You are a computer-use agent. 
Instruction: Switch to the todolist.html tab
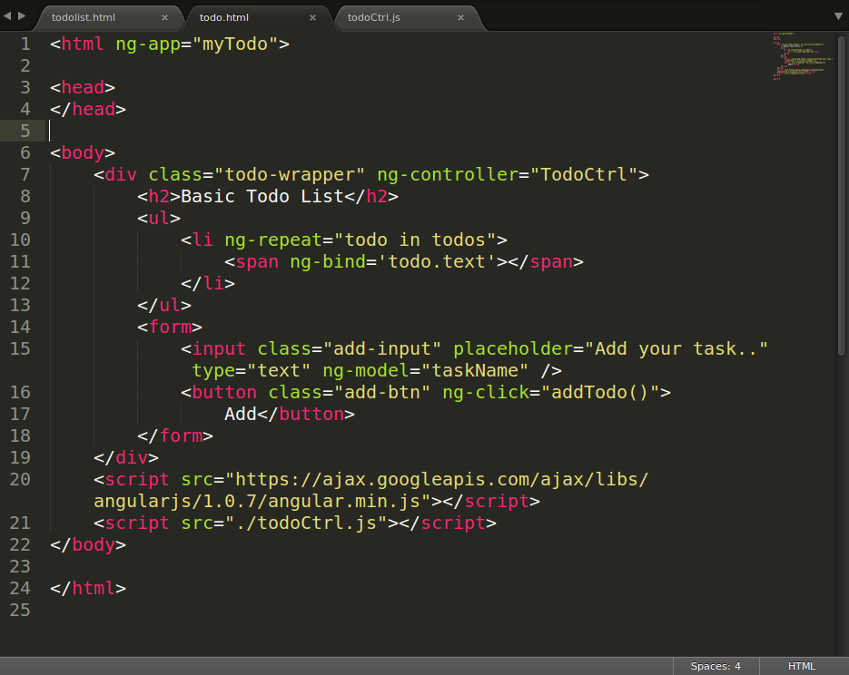pyautogui.click(x=84, y=17)
